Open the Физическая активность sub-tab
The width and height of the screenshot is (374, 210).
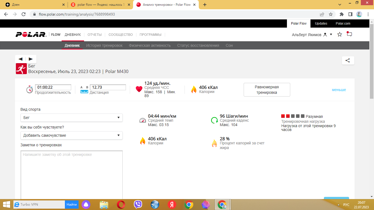[x=150, y=45]
